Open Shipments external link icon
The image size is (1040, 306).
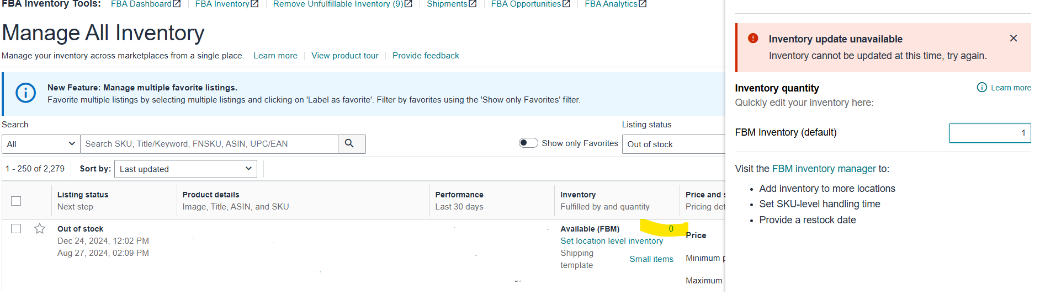point(473,4)
